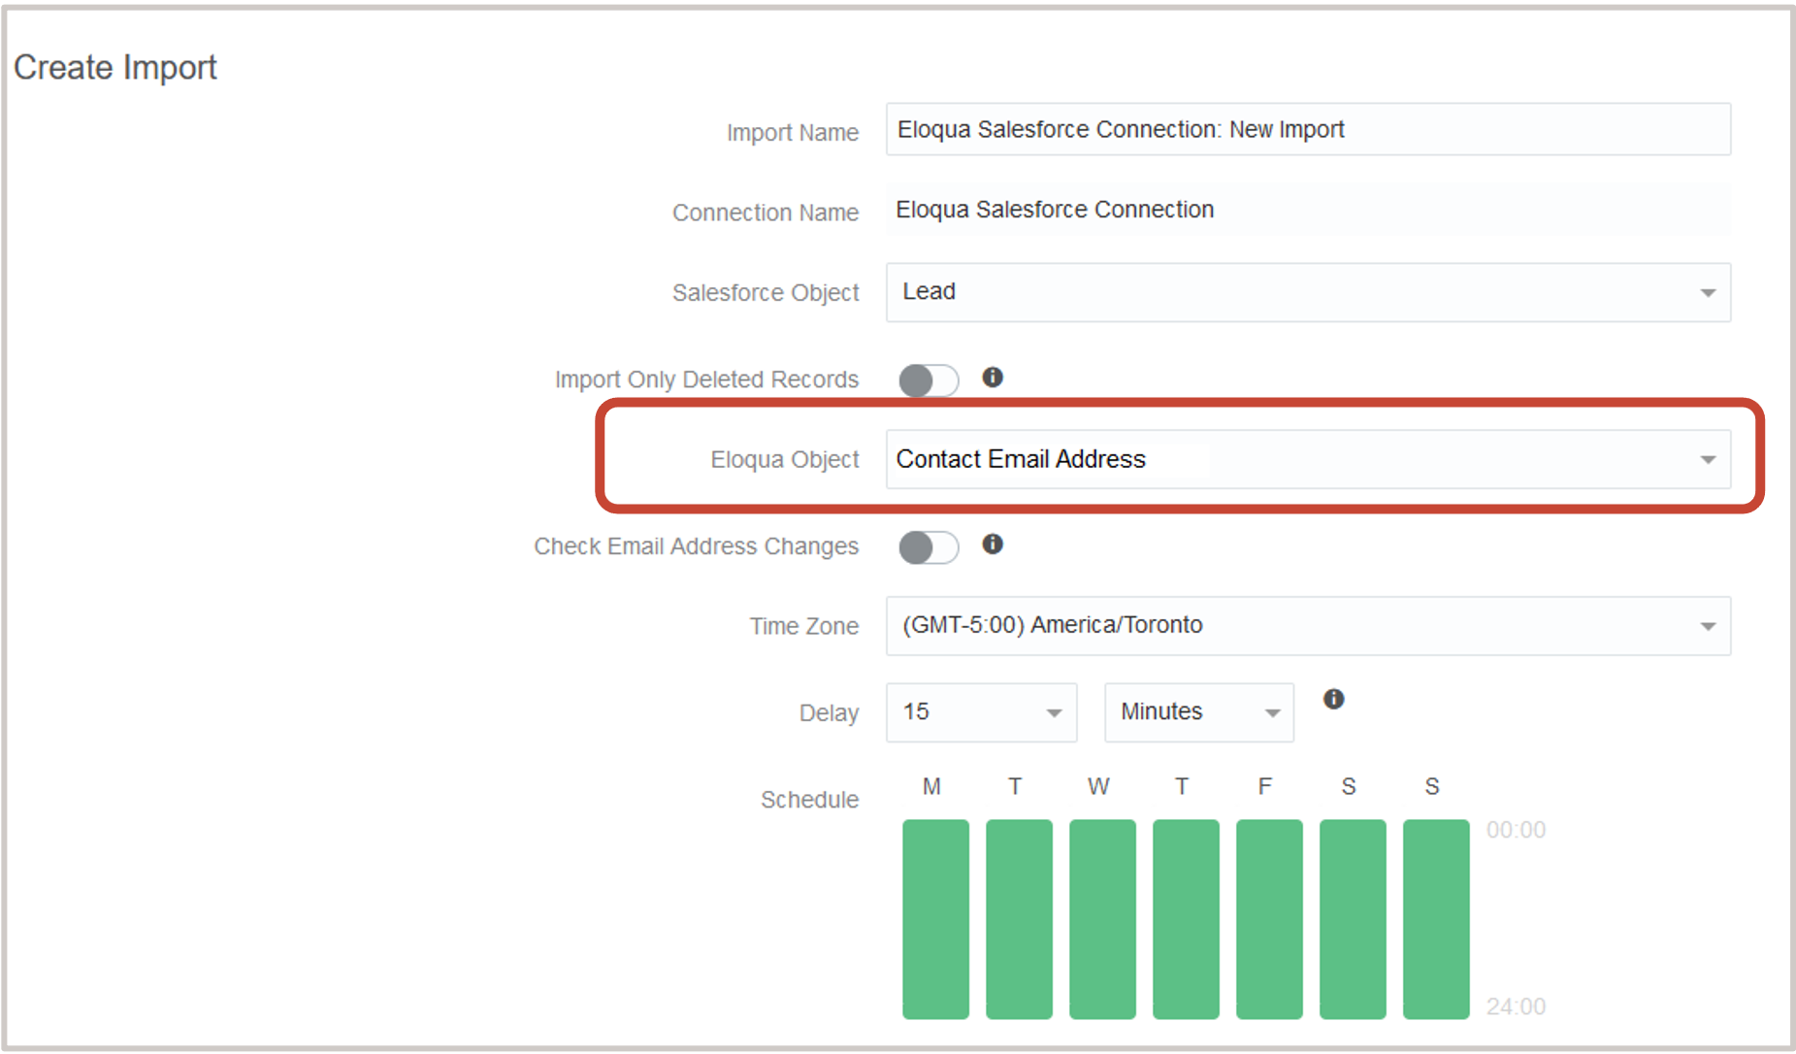Click Wednesday's green schedule bar
This screenshot has height=1054, width=1796.
pos(1101,917)
